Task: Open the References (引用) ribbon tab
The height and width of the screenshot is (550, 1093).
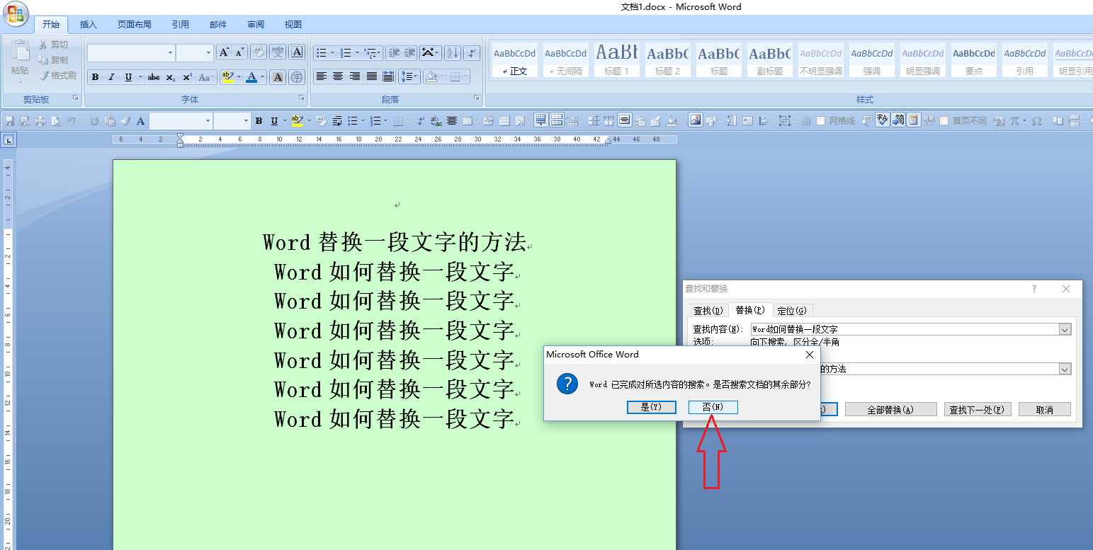Action: point(181,25)
